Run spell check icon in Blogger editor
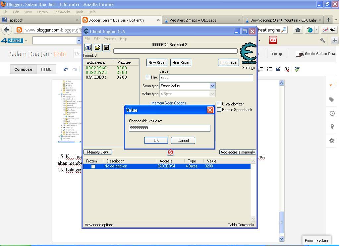This screenshot has width=340, height=246. pyautogui.click(x=297, y=69)
